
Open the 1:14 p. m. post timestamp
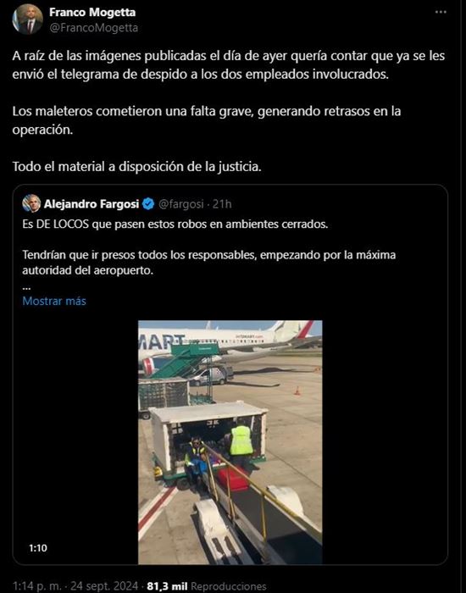point(36,586)
